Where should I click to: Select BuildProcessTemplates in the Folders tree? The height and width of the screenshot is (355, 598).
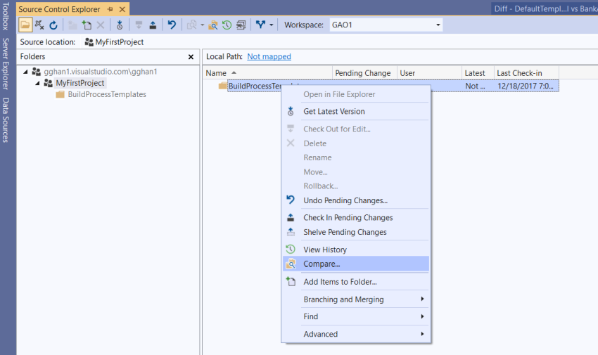point(107,94)
